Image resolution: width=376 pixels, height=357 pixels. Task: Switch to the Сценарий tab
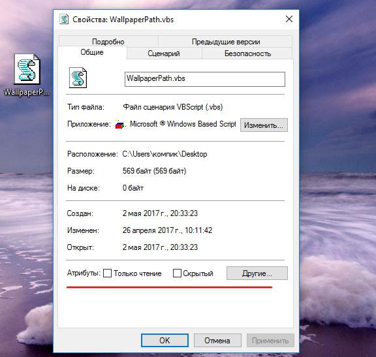[164, 54]
